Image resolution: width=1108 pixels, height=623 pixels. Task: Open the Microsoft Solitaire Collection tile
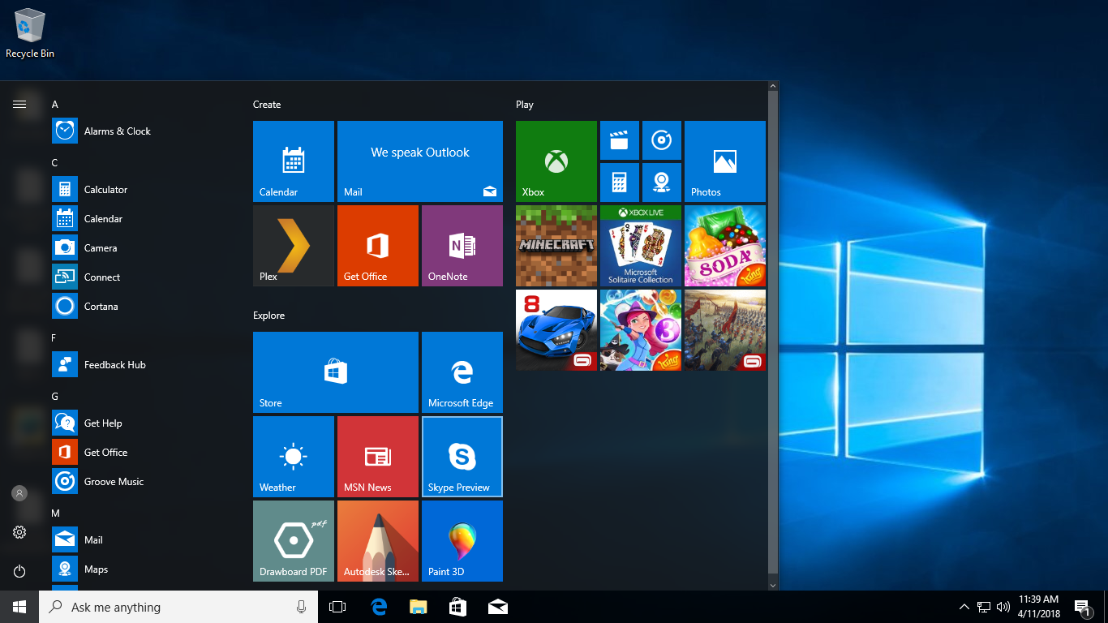point(641,246)
